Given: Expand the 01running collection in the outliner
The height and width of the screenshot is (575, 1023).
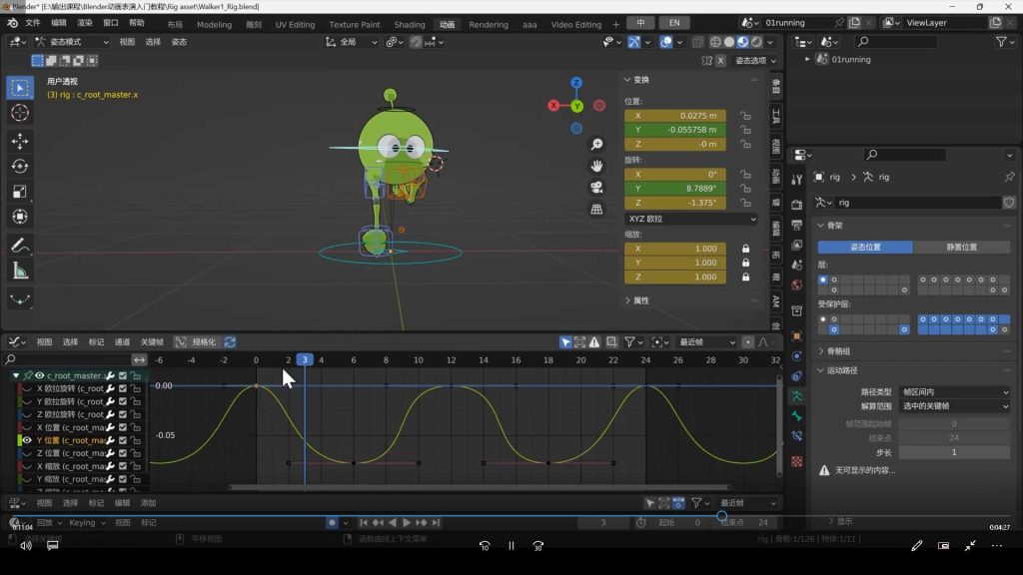Looking at the screenshot, I should point(807,60).
